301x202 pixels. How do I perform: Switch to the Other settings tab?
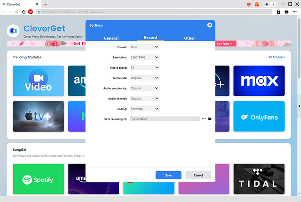coord(190,38)
